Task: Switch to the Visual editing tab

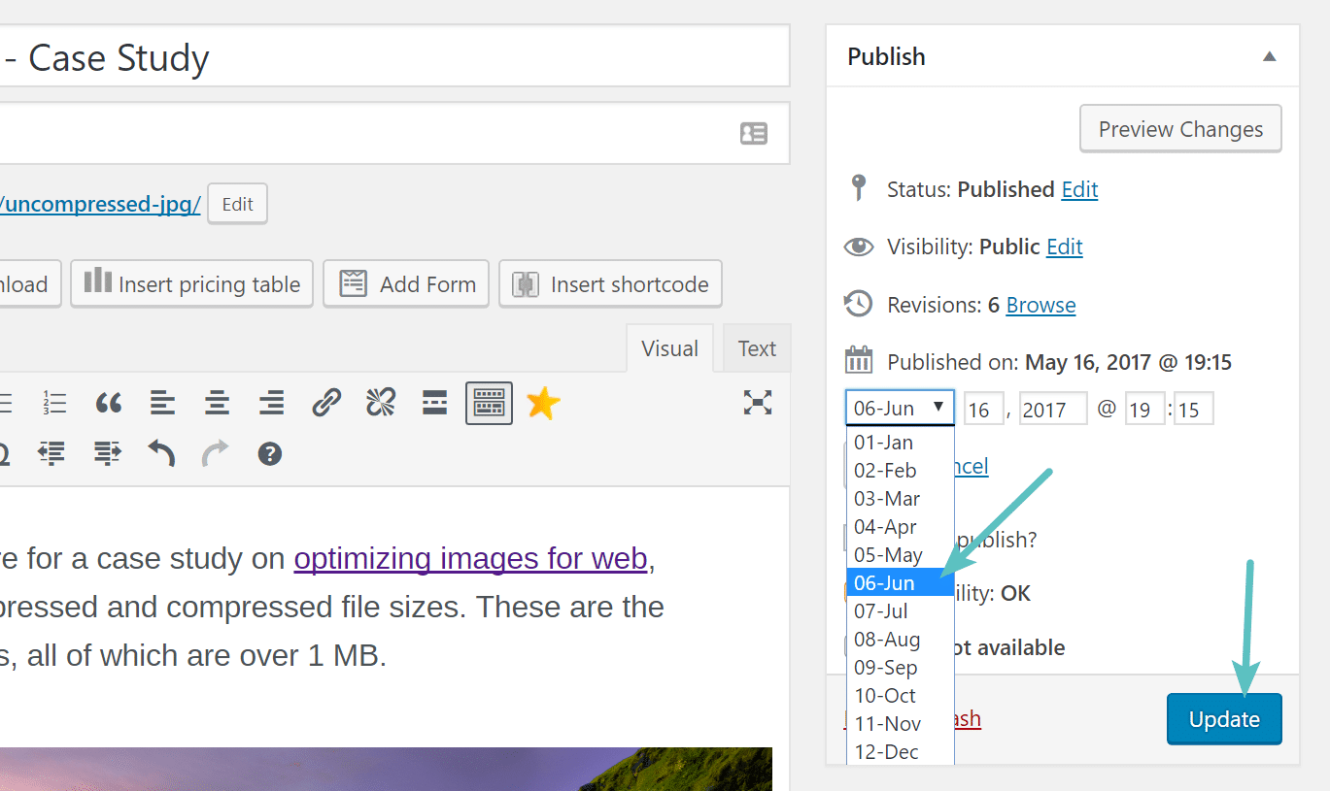Action: pos(669,347)
